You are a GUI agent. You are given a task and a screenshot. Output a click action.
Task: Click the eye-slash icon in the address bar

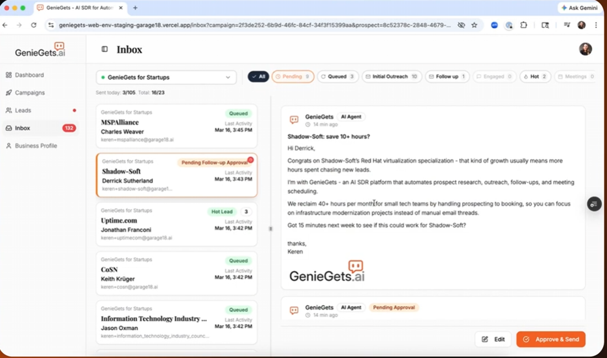[x=461, y=25]
